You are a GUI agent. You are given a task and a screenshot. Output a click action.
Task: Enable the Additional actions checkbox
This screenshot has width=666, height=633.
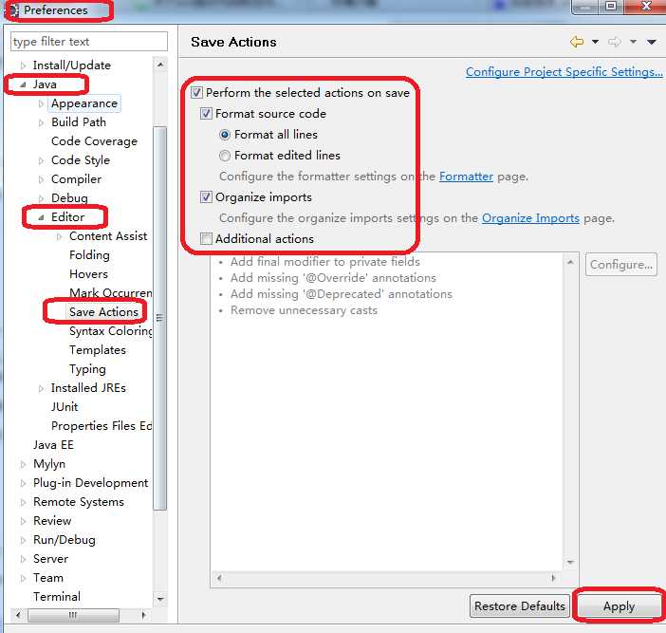pyautogui.click(x=206, y=239)
